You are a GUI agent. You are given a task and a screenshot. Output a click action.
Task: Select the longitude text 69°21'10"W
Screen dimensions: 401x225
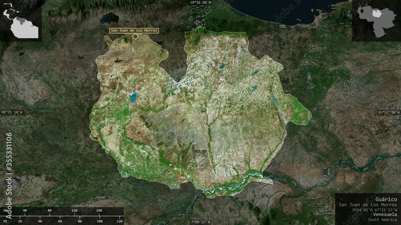pos(12,112)
